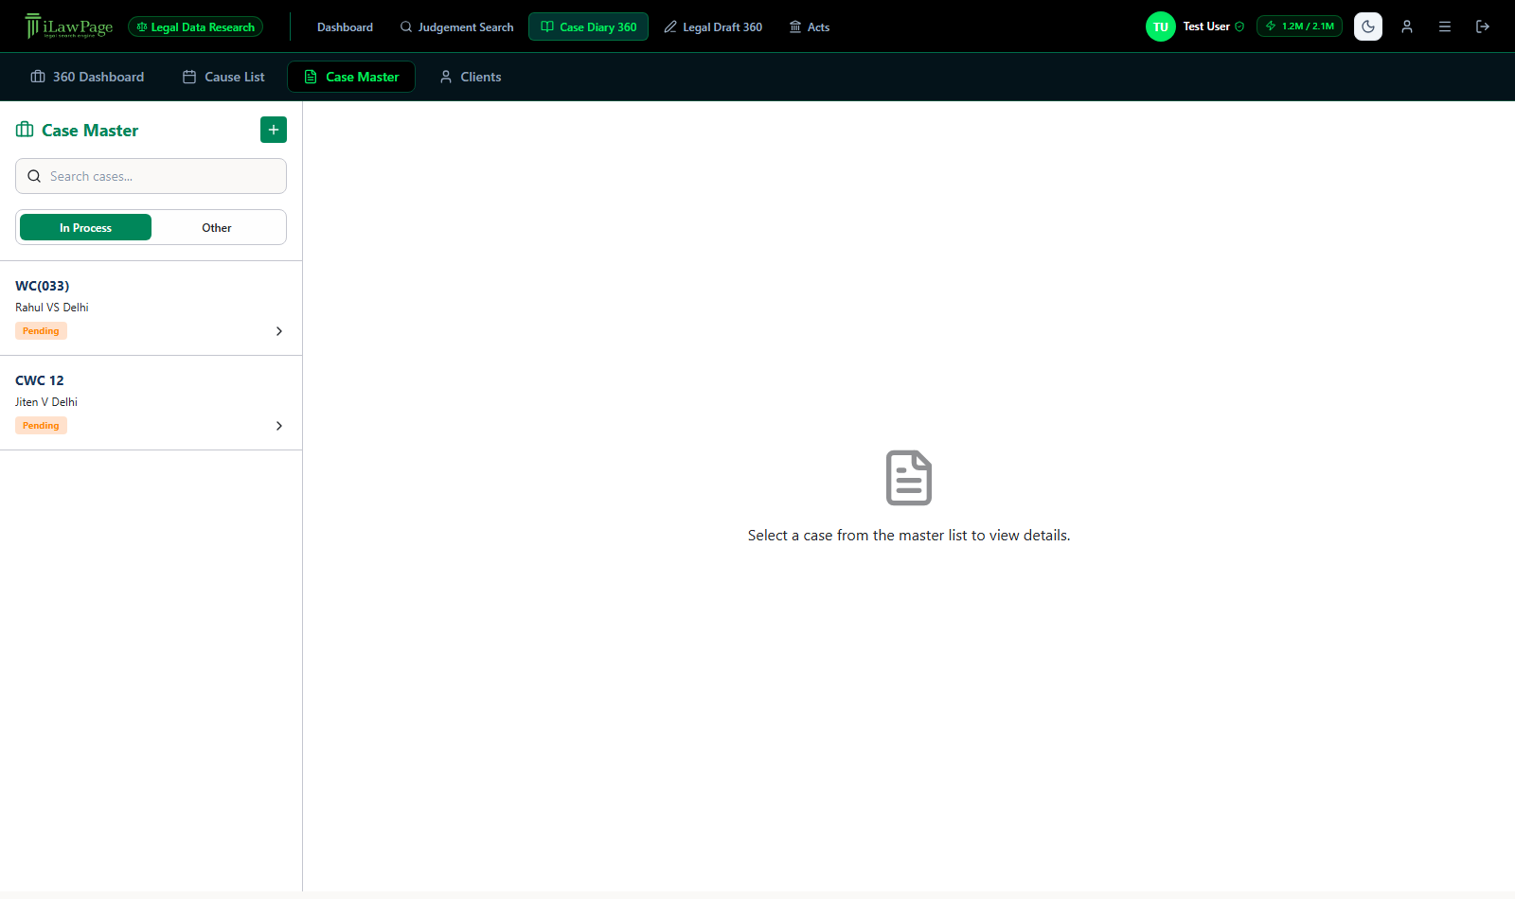Click the iLawPage logo
1515x899 pixels.
click(x=69, y=26)
